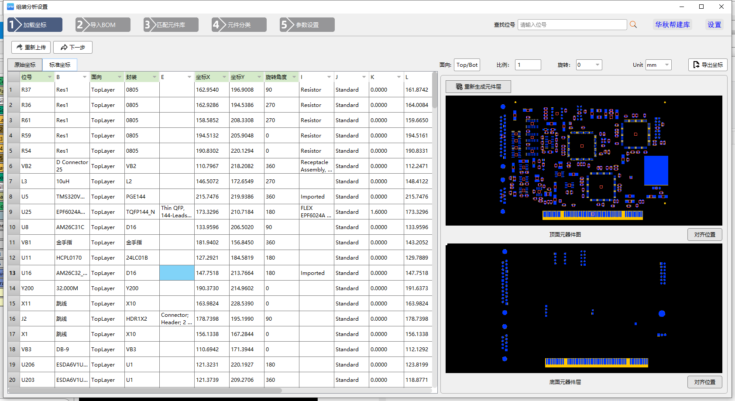735x401 pixels.
Task: Click the 查找位号 search input field
Action: [x=572, y=25]
